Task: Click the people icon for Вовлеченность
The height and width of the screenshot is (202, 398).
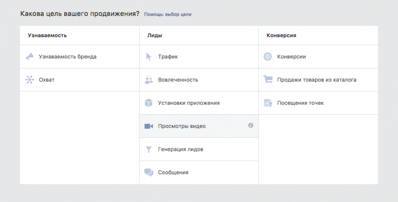Action: point(149,79)
